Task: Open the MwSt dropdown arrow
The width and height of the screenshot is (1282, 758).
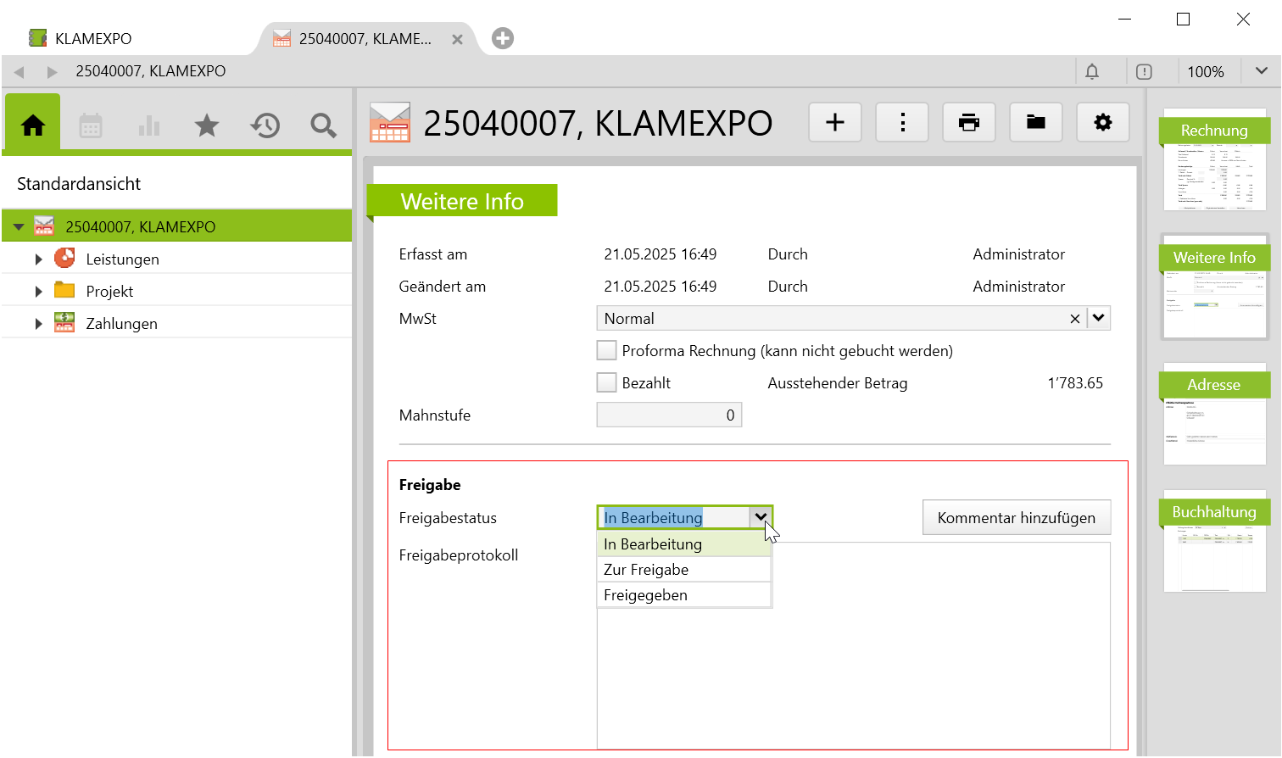Action: click(1099, 319)
